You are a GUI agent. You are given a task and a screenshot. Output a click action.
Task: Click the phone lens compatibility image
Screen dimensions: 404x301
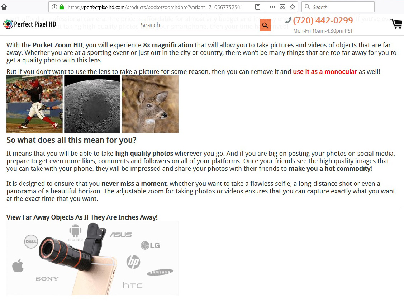coord(92,258)
